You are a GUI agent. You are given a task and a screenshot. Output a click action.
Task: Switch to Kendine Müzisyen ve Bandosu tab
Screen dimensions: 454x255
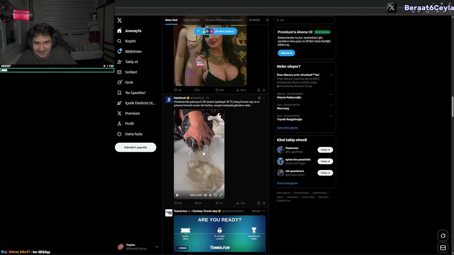tap(225, 20)
